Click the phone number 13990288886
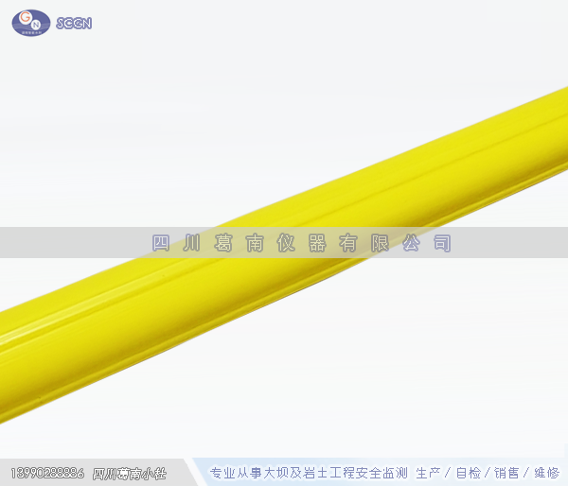 [47, 473]
